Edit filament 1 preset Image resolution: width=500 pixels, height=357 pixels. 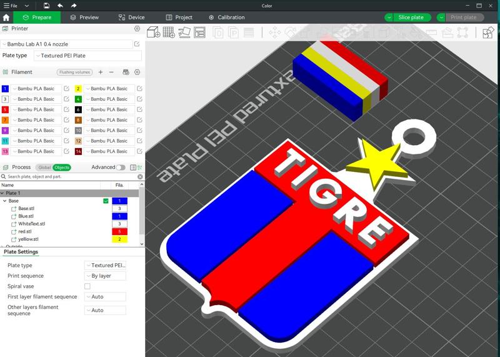click(x=66, y=88)
